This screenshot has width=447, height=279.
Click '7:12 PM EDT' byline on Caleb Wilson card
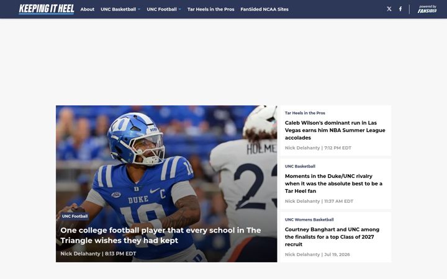point(338,148)
